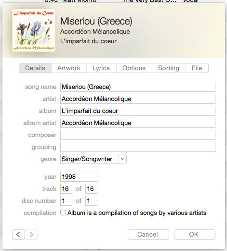The height and width of the screenshot is (251, 227).
Task: Enable the album compilation checkbox
Action: click(x=63, y=213)
